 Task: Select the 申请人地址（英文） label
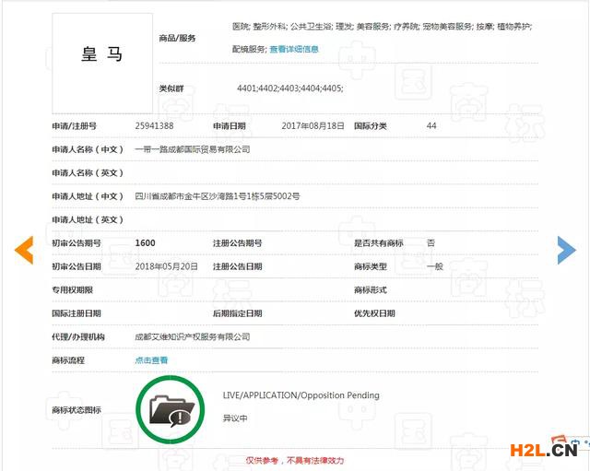pyautogui.click(x=88, y=219)
